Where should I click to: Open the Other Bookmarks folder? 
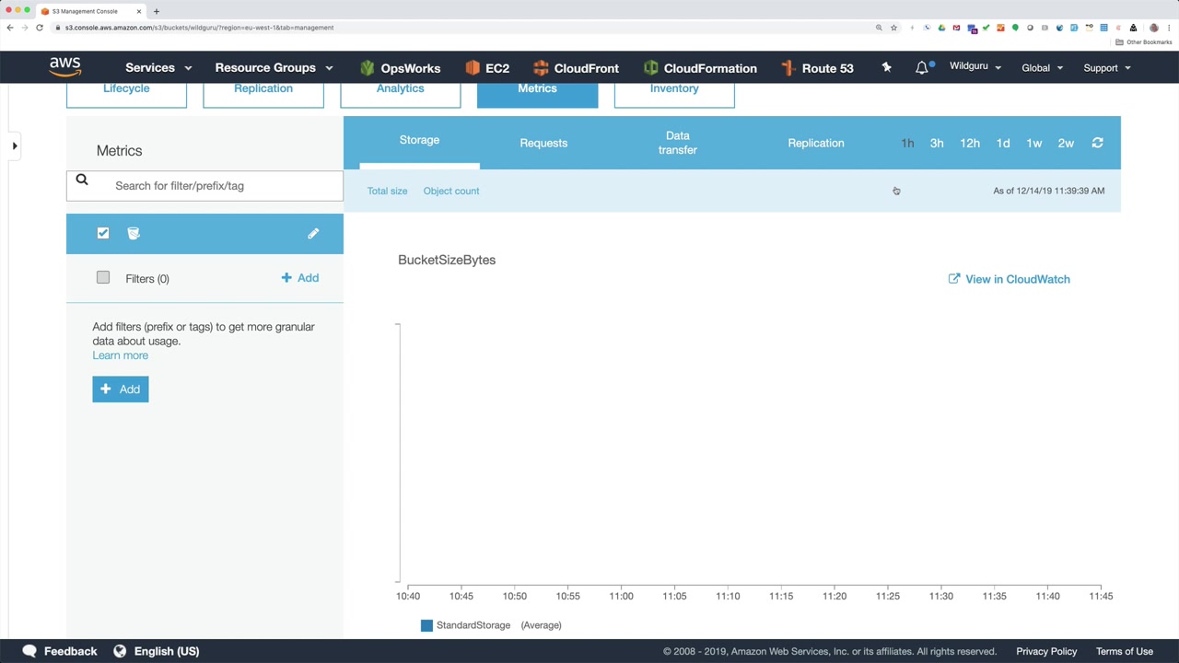tap(1144, 42)
